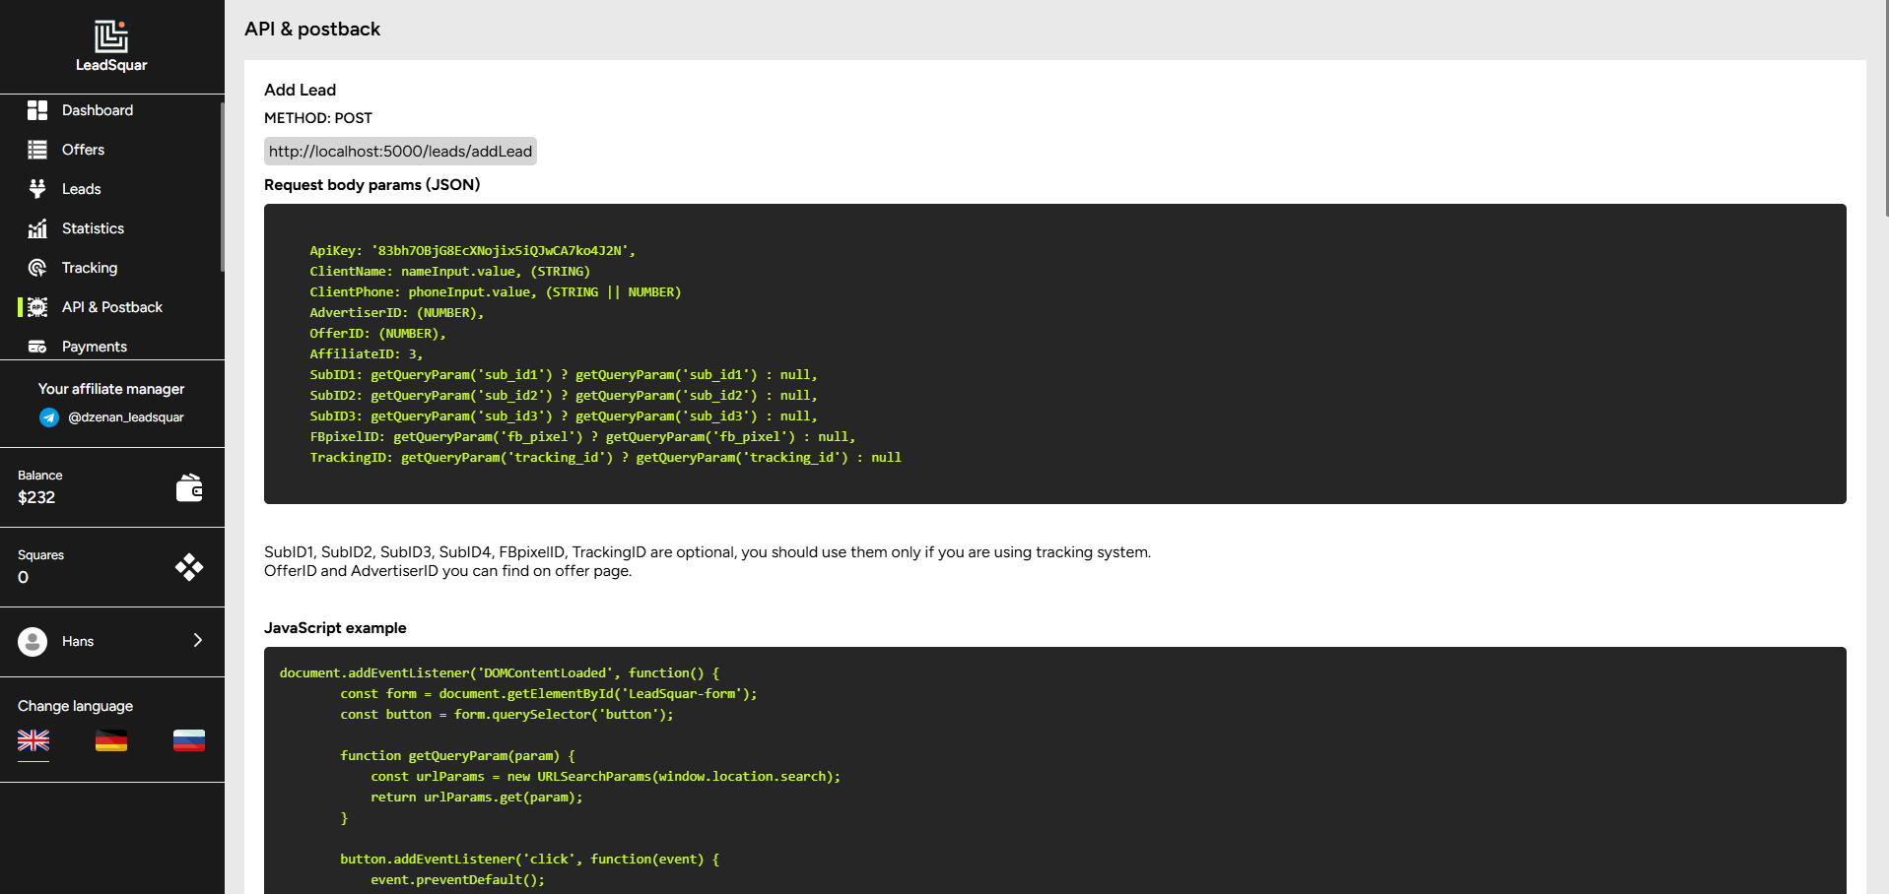
Task: Click the 'JavaScript example' heading
Action: (335, 628)
